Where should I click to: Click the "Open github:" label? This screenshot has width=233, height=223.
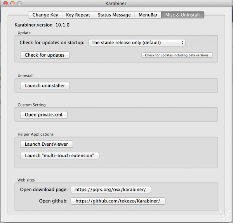coord(53,201)
